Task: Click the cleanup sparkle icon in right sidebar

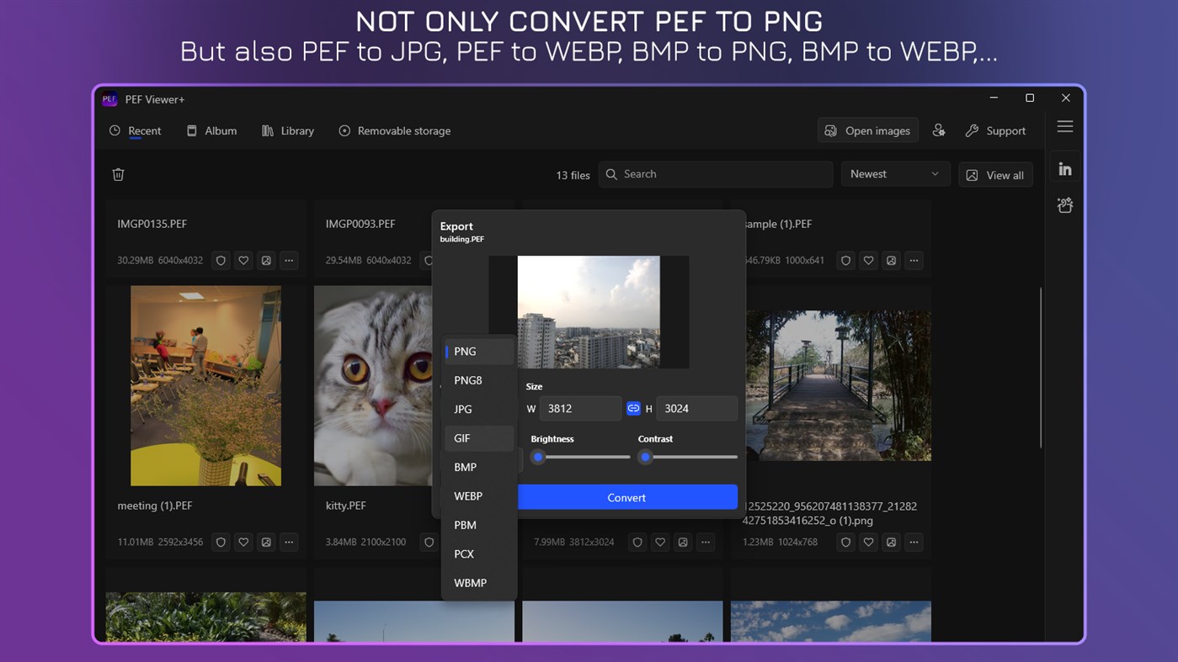Action: (1064, 204)
